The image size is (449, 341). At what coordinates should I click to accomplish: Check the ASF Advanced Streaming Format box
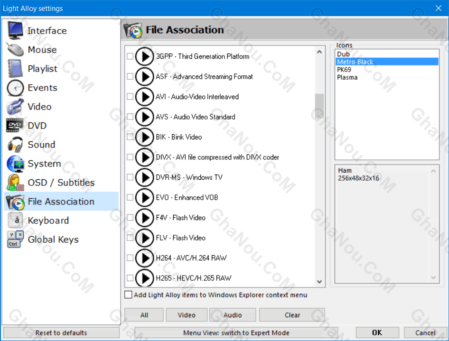tap(130, 76)
